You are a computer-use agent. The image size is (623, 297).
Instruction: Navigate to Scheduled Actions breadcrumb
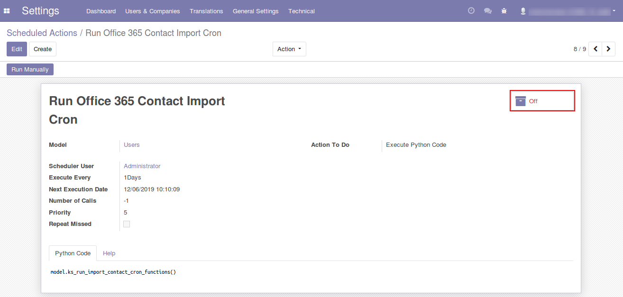coord(42,33)
